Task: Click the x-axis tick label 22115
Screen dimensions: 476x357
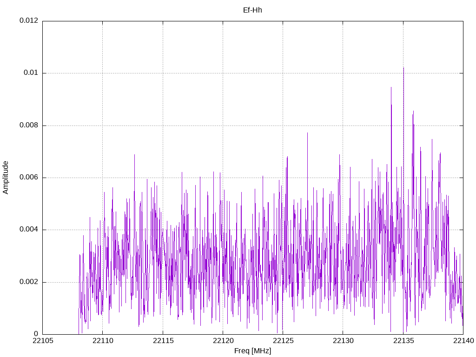Action: tap(163, 341)
